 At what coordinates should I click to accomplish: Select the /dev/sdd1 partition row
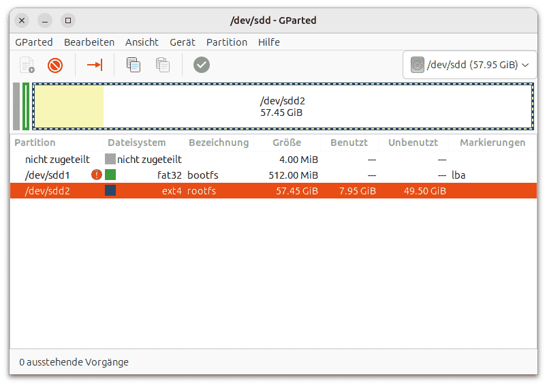tap(274, 175)
